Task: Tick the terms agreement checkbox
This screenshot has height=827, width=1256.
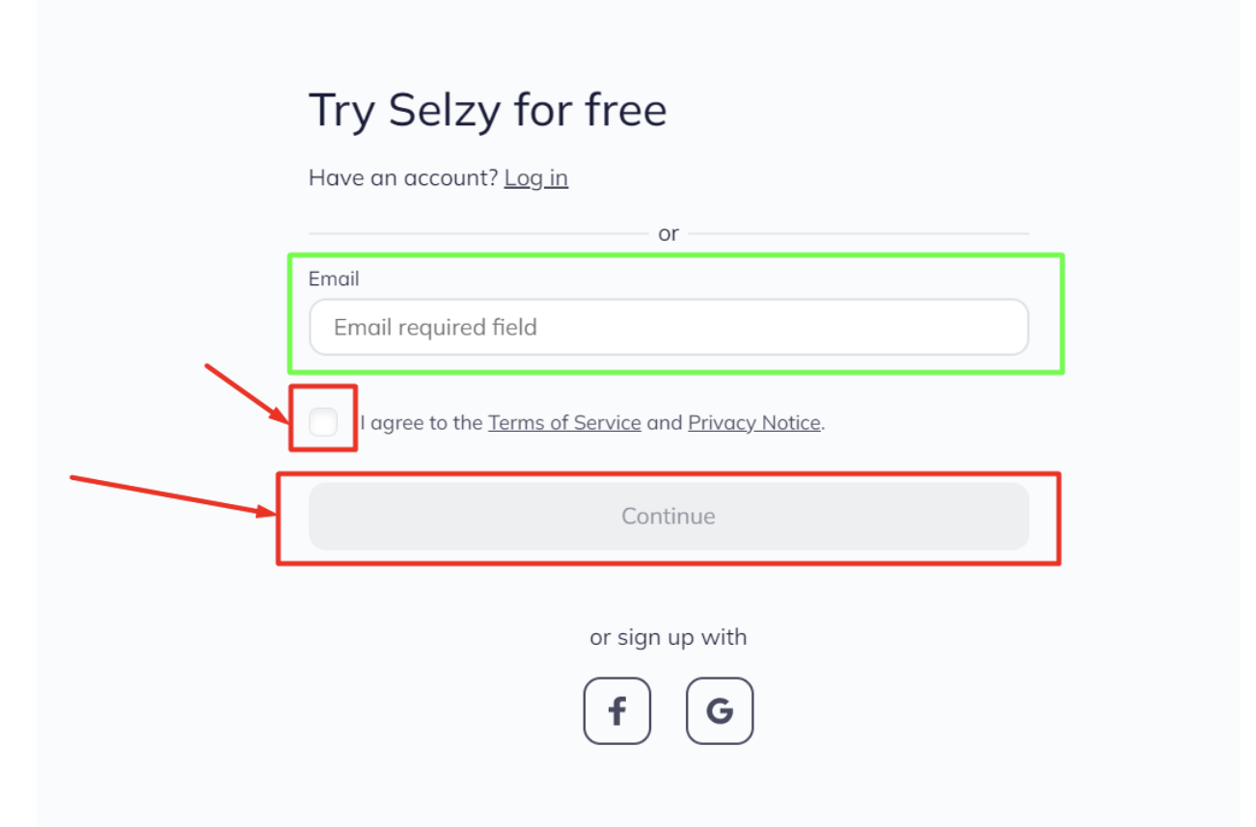Action: coord(323,421)
